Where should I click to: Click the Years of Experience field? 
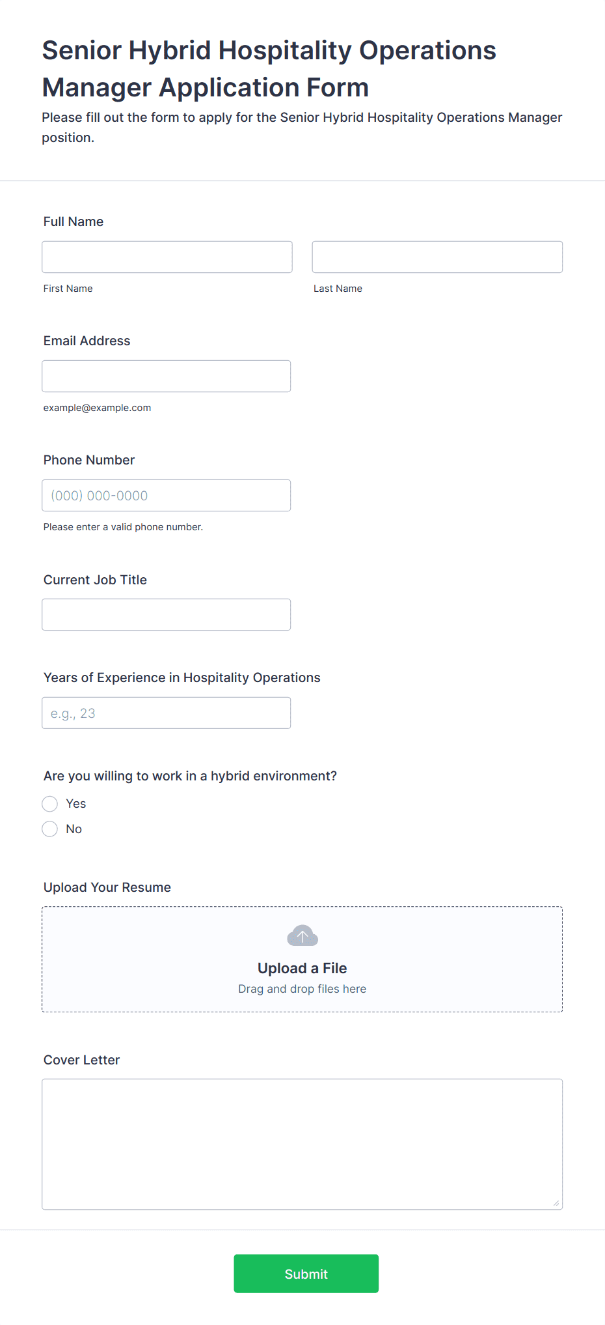pyautogui.click(x=167, y=713)
